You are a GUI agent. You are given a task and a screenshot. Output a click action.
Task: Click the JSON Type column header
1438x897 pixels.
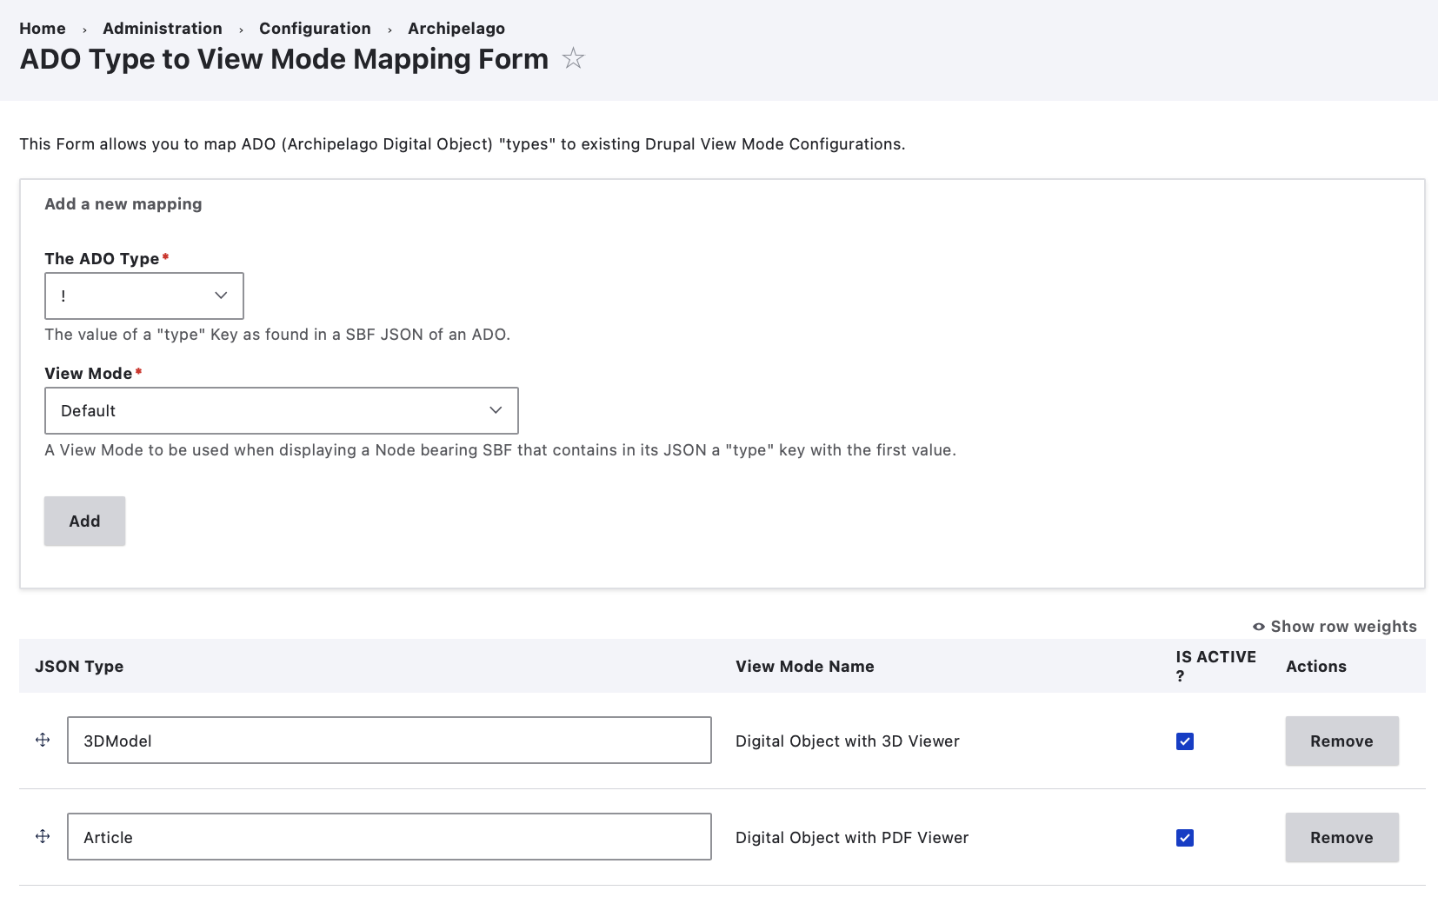coord(79,667)
